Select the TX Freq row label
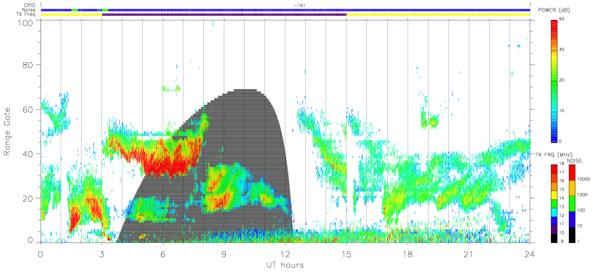The image size is (596, 275). [26, 14]
